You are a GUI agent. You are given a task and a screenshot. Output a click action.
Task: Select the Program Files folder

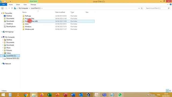point(30,19)
